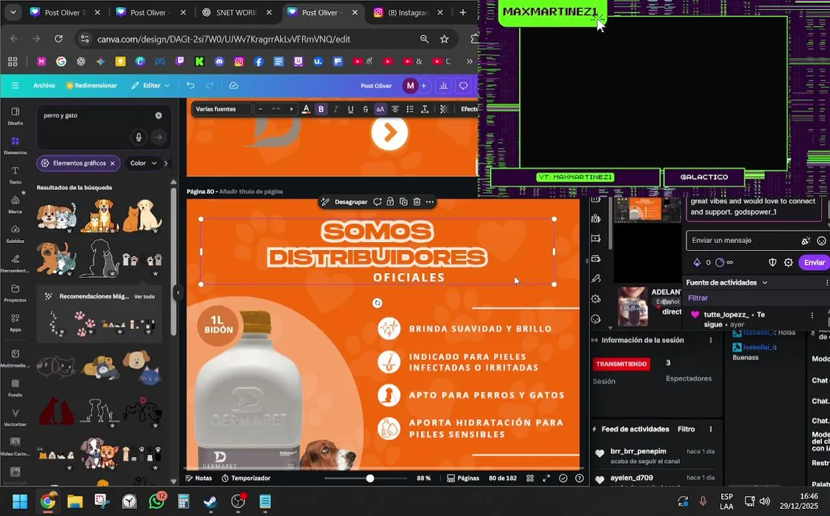Open the Archivo menu
830x516 pixels.
click(x=44, y=86)
